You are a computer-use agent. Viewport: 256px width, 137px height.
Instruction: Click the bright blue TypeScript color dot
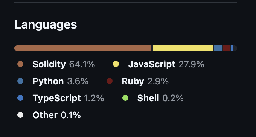coord(20,98)
